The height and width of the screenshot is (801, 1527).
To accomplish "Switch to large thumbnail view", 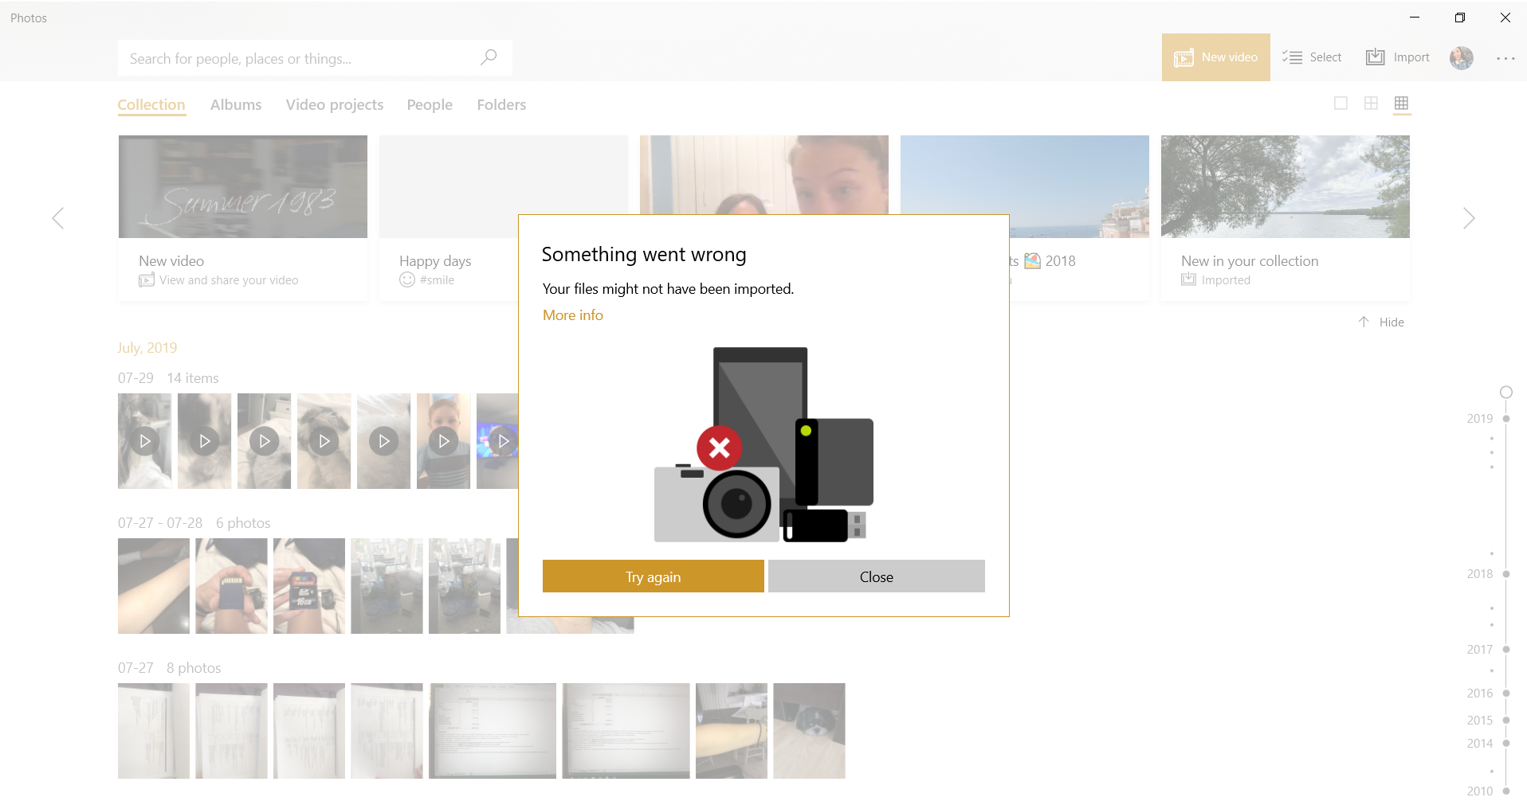I will tap(1341, 104).
